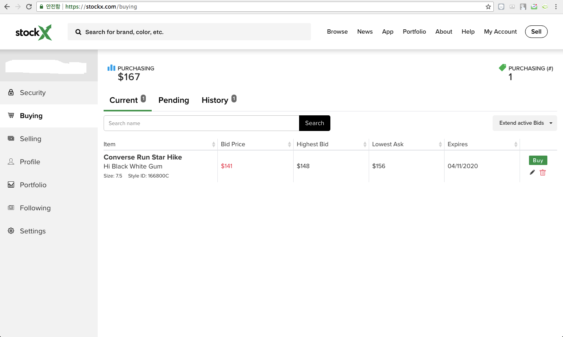
Task: Click the Hi Black White Gum text
Action: coord(133,166)
